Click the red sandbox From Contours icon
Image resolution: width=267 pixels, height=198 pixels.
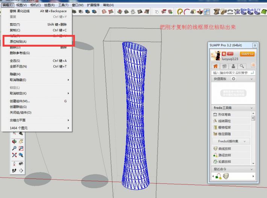point(104,12)
